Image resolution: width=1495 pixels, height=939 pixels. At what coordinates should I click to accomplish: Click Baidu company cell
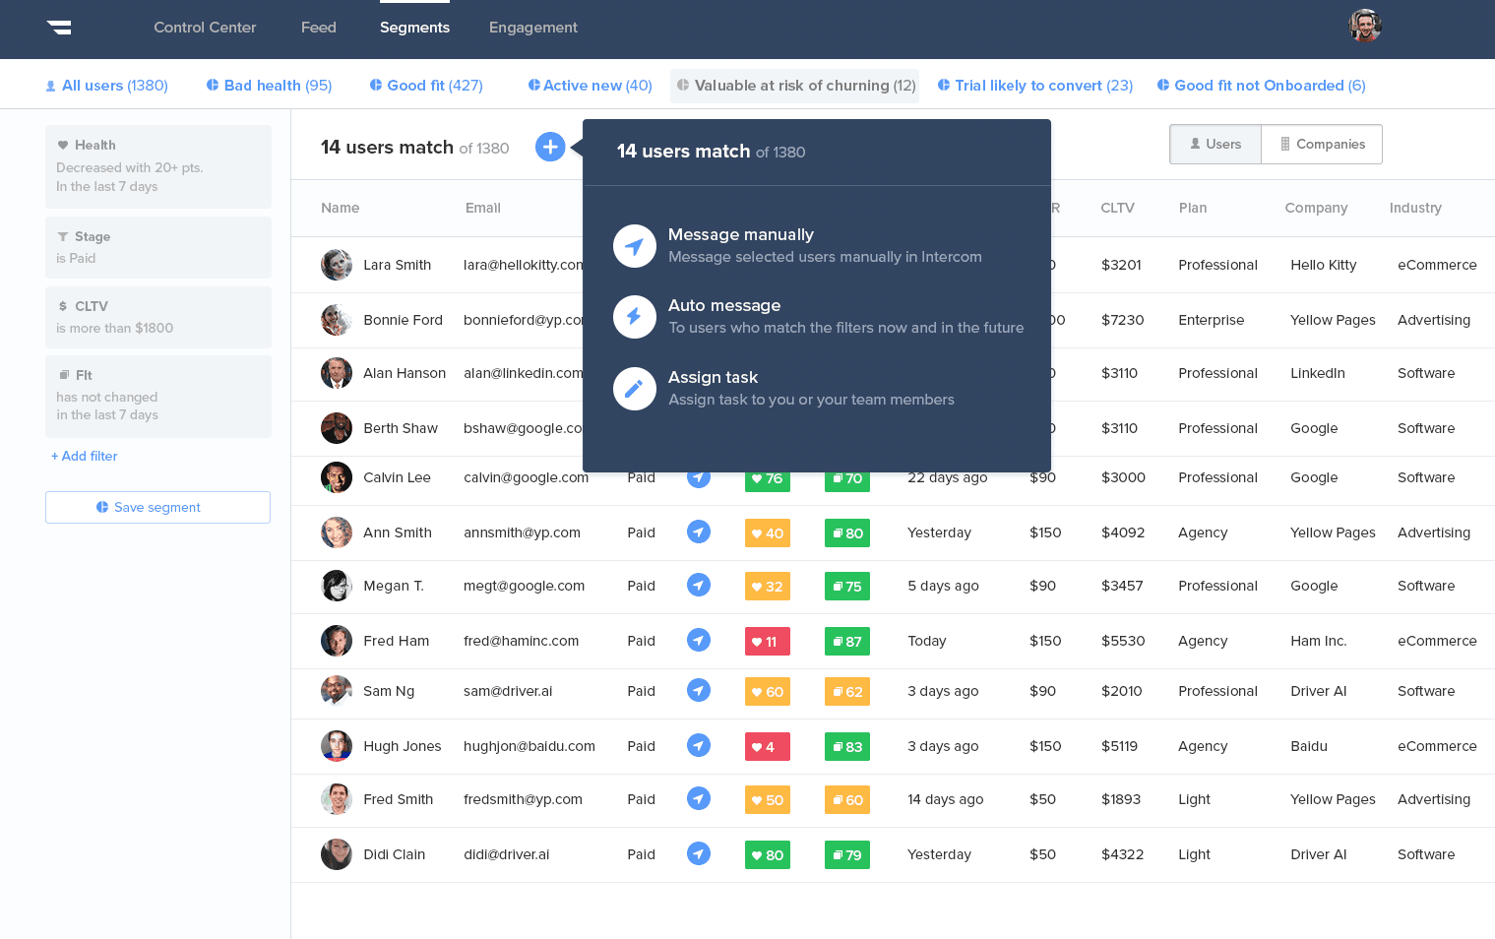pos(1309,746)
